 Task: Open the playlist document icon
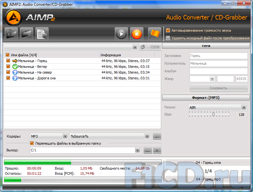coord(42,34)
